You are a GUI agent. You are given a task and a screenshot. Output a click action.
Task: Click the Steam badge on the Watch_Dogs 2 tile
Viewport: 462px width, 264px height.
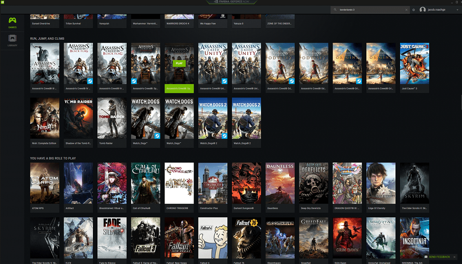(224, 136)
